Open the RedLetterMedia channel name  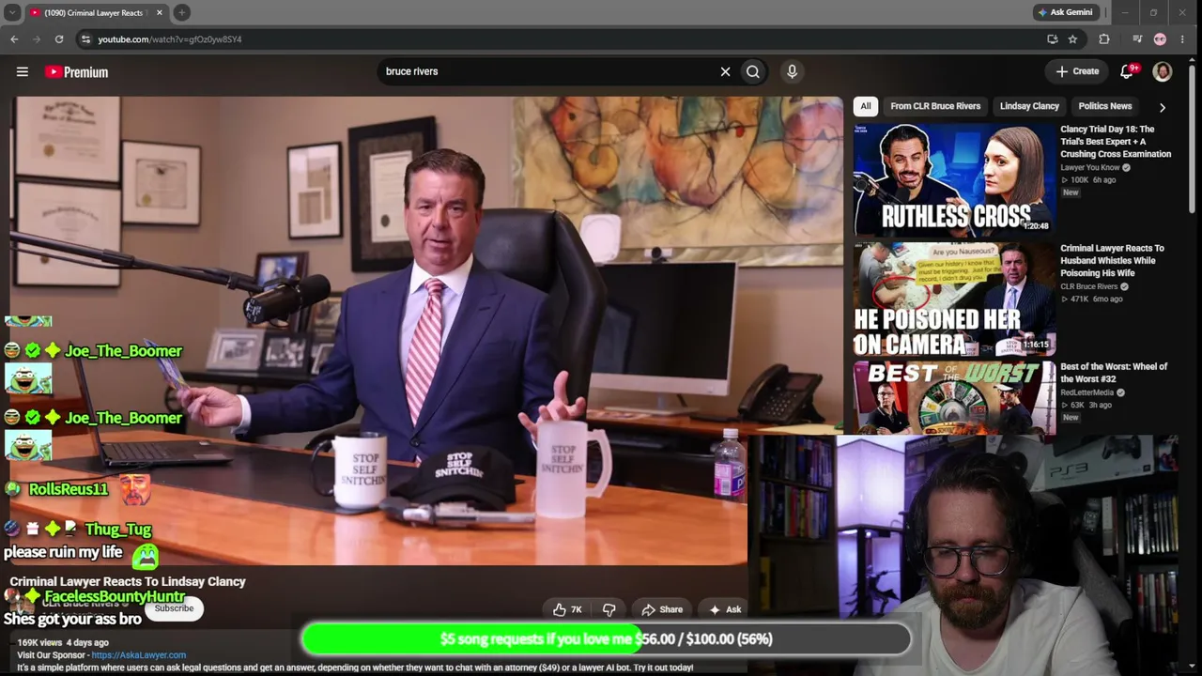(x=1086, y=392)
